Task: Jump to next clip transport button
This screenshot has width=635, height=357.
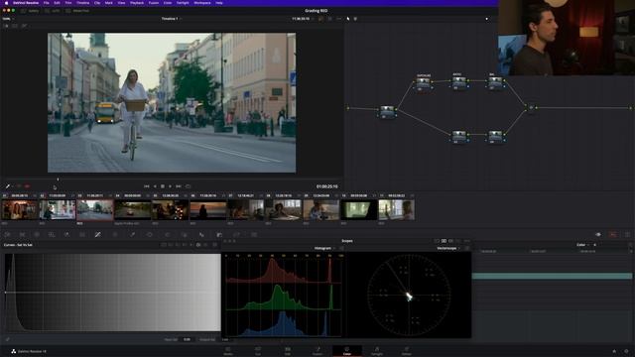Action: (x=179, y=186)
